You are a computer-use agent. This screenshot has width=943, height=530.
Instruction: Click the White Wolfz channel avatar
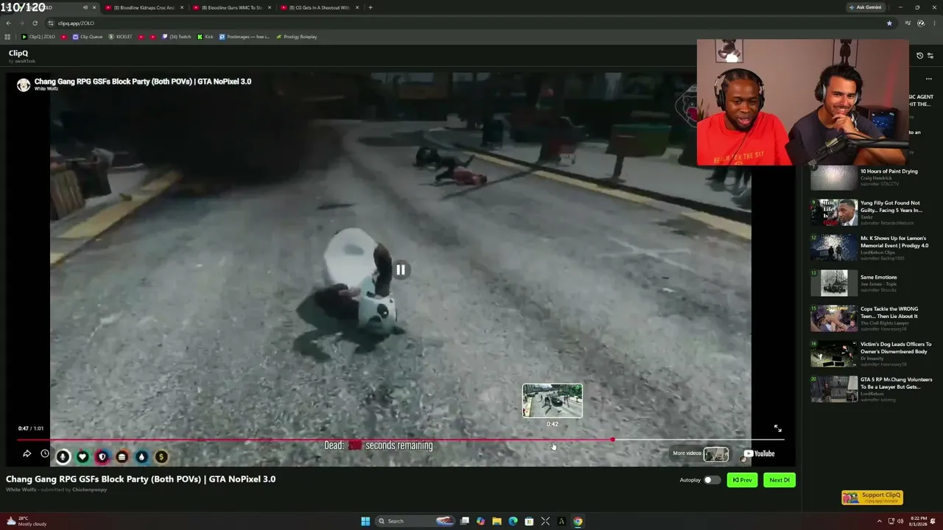pyautogui.click(x=24, y=85)
